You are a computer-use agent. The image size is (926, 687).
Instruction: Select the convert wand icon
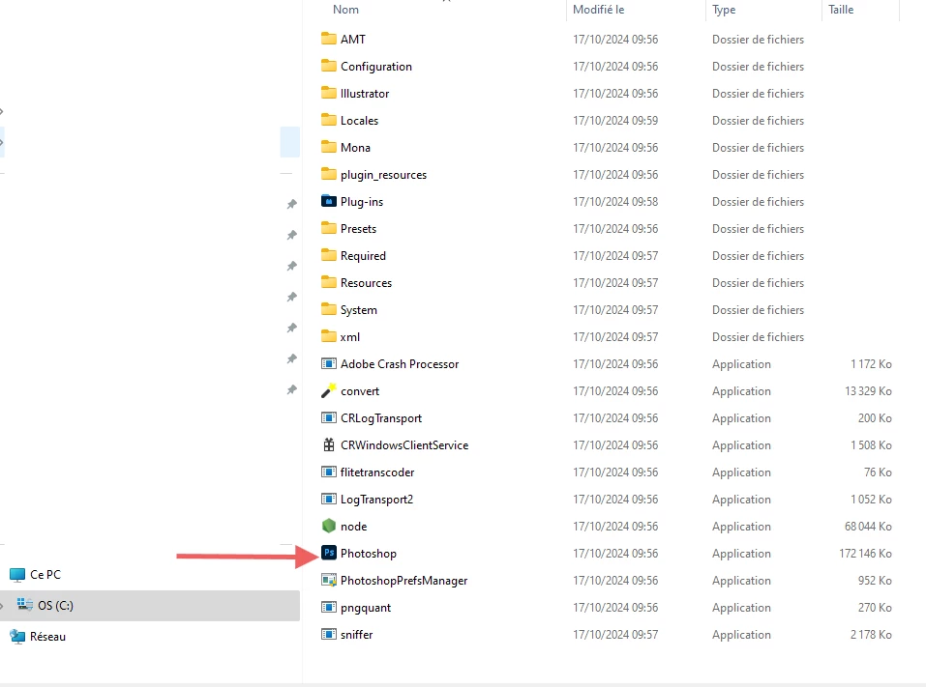pos(328,391)
